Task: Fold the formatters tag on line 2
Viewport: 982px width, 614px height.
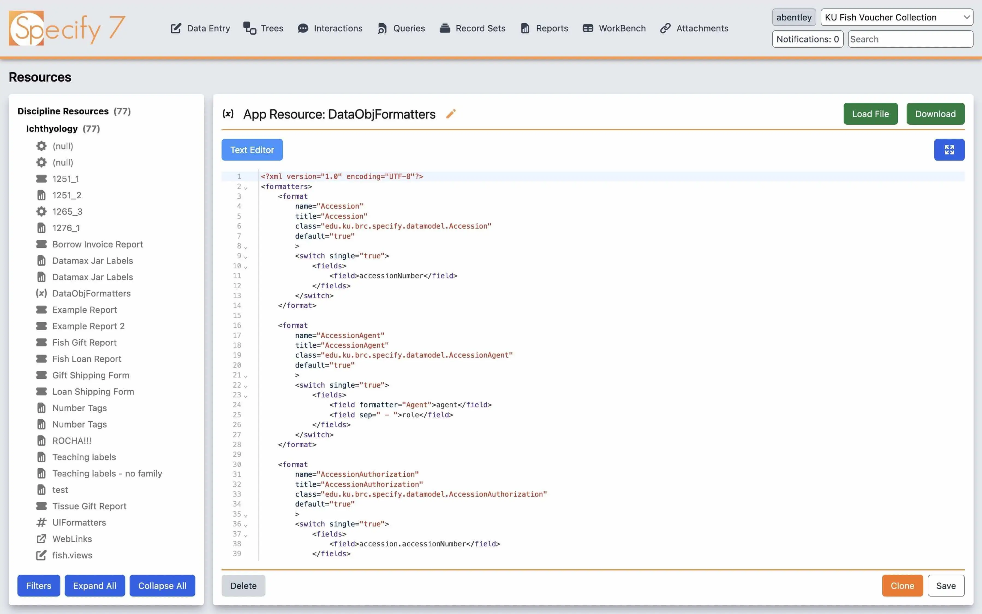Action: pos(246,188)
